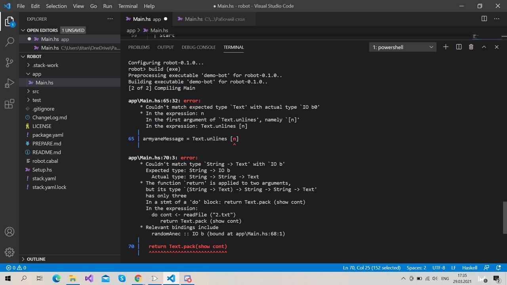The height and width of the screenshot is (285, 507).
Task: Open the Run menu
Action: point(107,6)
